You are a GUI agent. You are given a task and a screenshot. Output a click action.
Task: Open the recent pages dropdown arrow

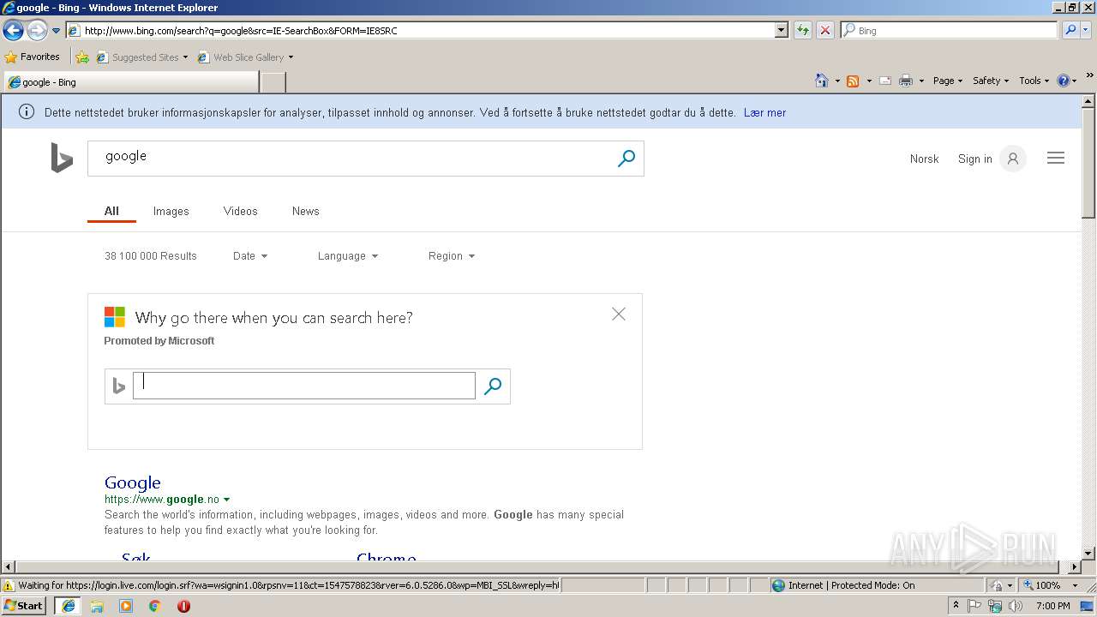coord(56,31)
